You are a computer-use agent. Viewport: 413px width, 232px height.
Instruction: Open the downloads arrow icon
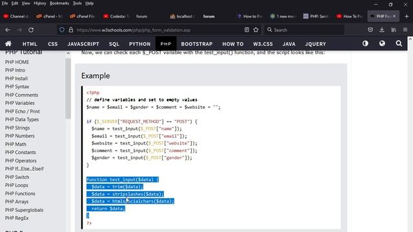click(x=382, y=30)
